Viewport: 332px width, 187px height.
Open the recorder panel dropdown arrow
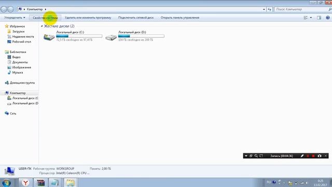click(246, 156)
